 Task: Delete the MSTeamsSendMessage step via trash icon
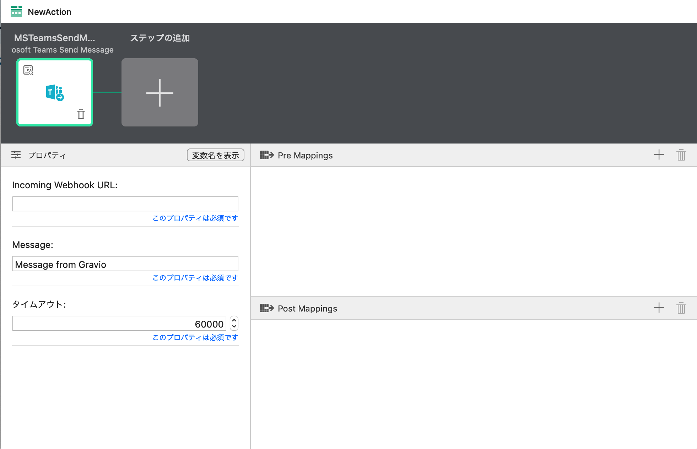[x=81, y=114]
